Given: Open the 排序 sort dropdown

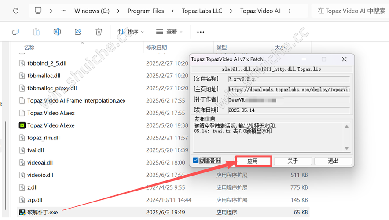Looking at the screenshot, I should coord(131,32).
